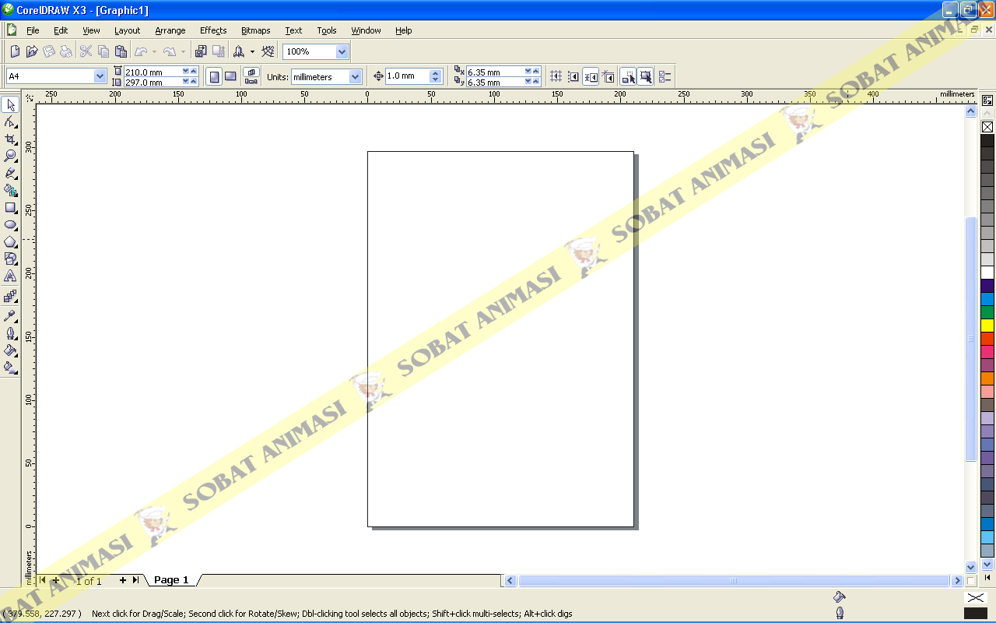The height and width of the screenshot is (623, 996).
Task: Select the Pick tool
Action: (x=11, y=104)
